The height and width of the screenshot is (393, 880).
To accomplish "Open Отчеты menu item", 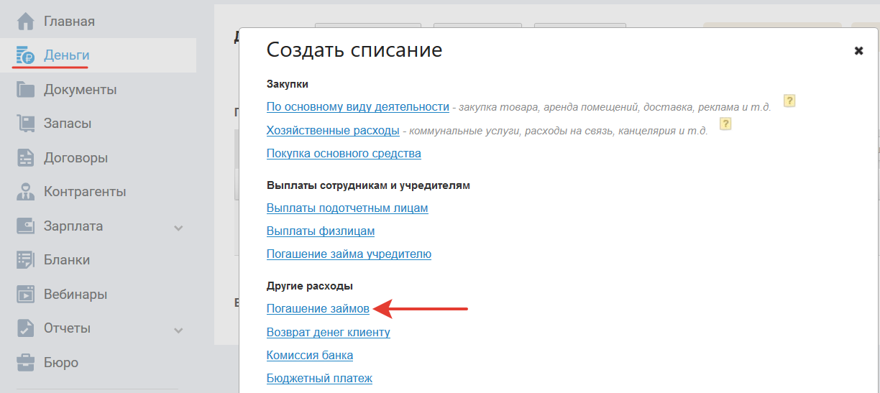I will pyautogui.click(x=67, y=328).
